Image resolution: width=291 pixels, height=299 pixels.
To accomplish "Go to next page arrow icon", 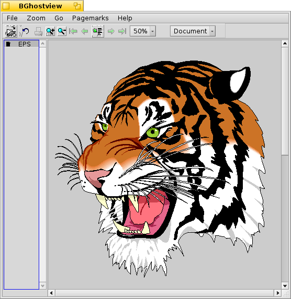I will click(x=111, y=31).
